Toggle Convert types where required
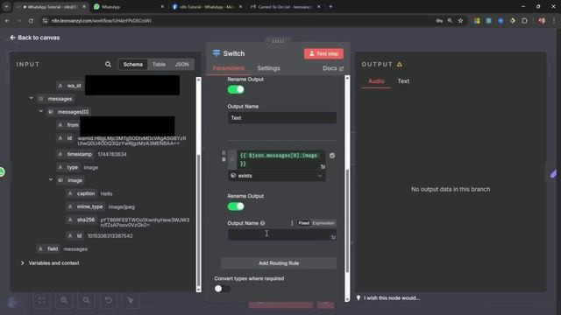 222,289
